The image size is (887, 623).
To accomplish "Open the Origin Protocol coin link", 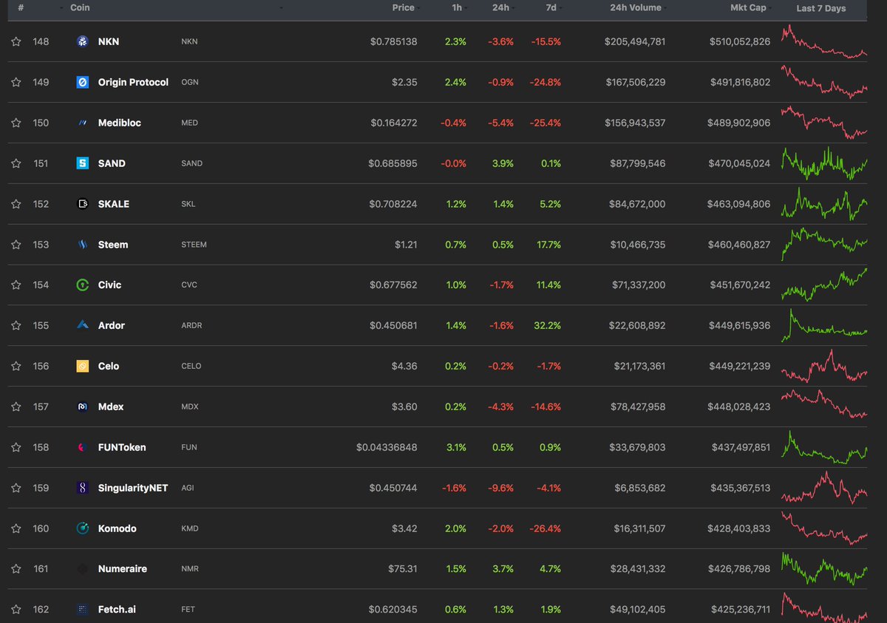I will (x=133, y=82).
